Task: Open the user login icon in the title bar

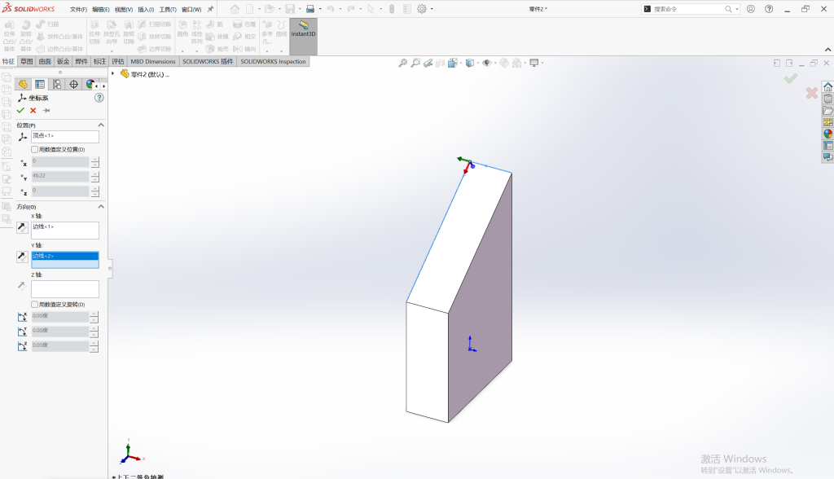Action: (x=750, y=9)
